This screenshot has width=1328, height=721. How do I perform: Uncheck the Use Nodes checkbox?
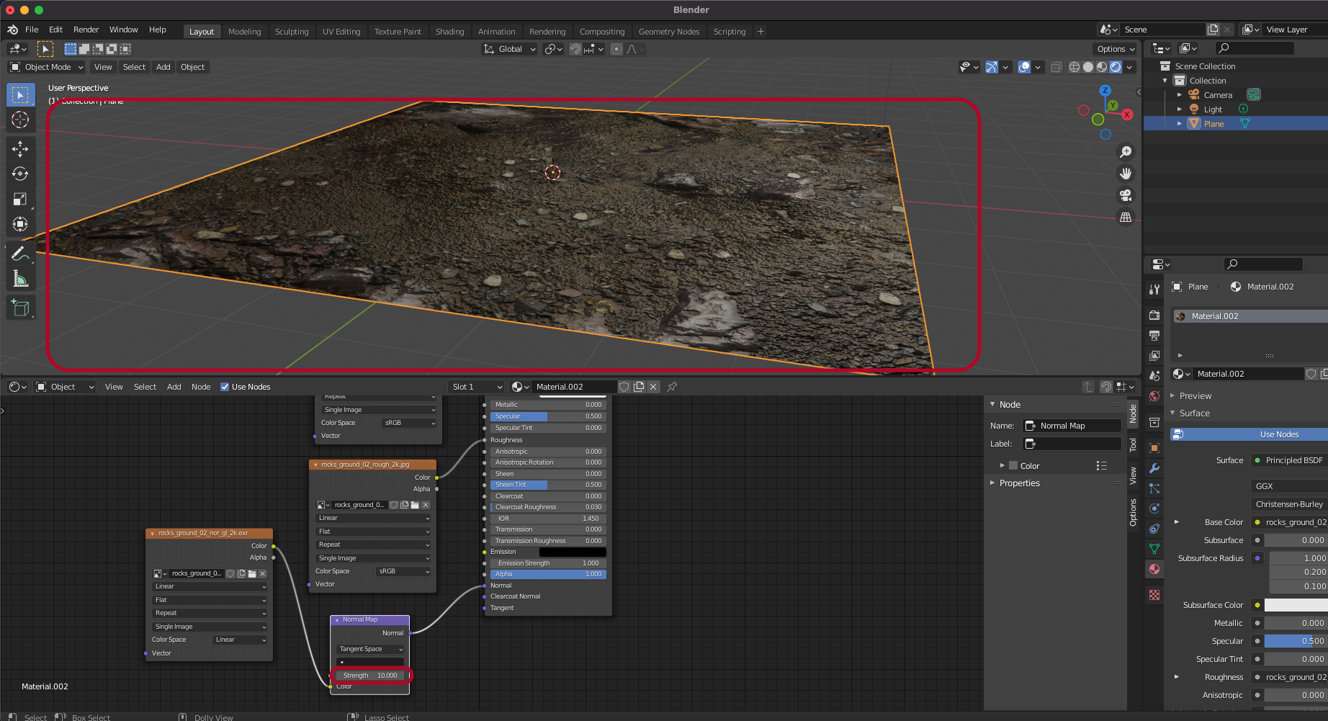coord(225,387)
